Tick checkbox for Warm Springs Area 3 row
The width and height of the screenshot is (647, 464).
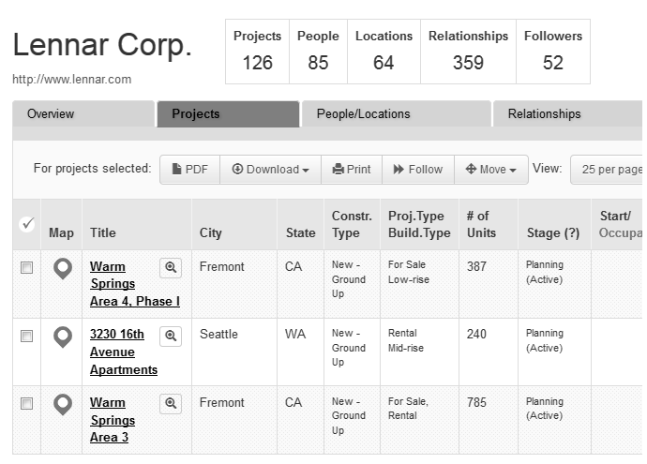click(27, 403)
